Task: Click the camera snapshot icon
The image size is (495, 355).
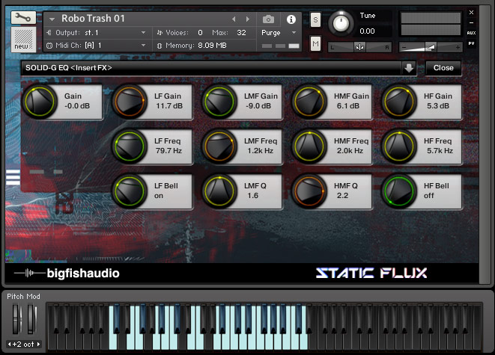Action: click(x=268, y=19)
